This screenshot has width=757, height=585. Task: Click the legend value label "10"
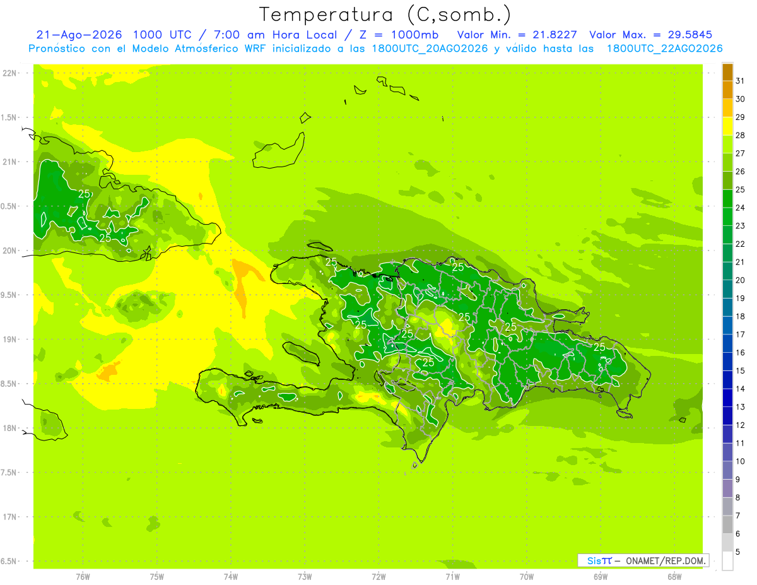(741, 461)
